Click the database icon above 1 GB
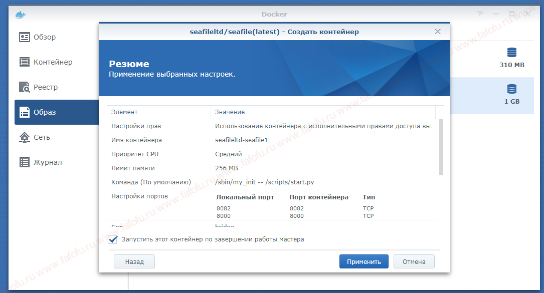 pos(512,89)
